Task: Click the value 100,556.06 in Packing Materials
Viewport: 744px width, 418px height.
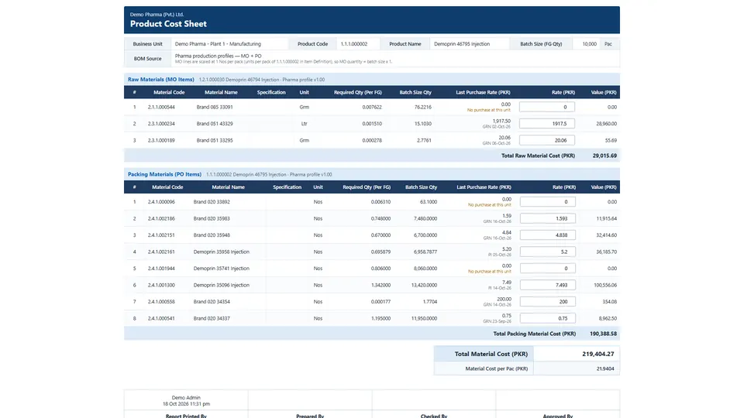Action: [x=605, y=285]
